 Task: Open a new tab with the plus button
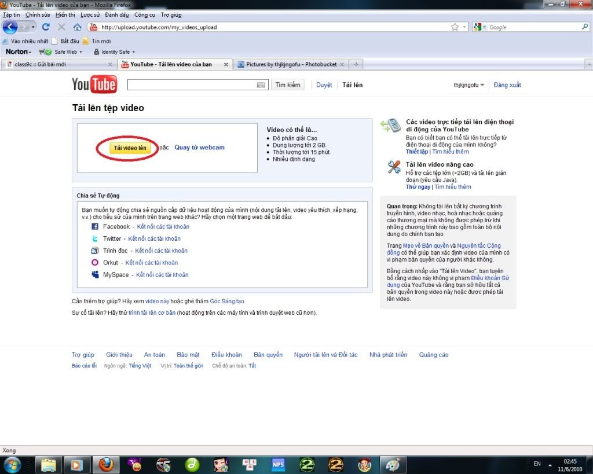point(356,64)
